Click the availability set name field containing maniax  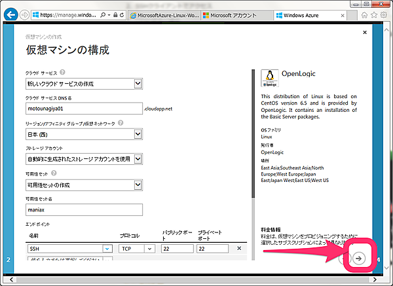coord(84,210)
